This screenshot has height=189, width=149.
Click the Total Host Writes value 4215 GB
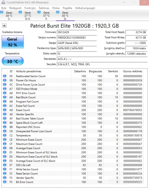136,37
